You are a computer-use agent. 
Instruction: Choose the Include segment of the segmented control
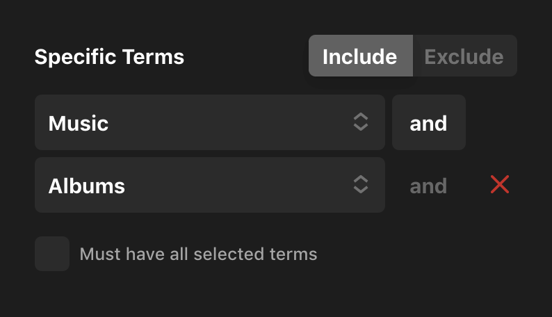[x=360, y=56]
